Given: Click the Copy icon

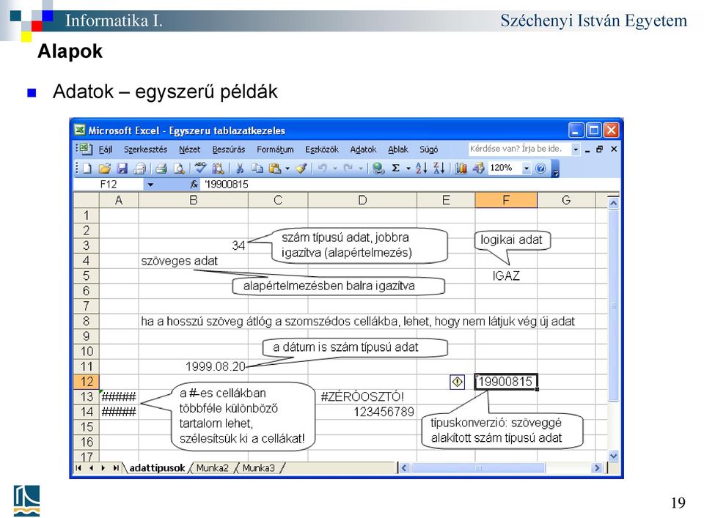Looking at the screenshot, I should tap(257, 169).
